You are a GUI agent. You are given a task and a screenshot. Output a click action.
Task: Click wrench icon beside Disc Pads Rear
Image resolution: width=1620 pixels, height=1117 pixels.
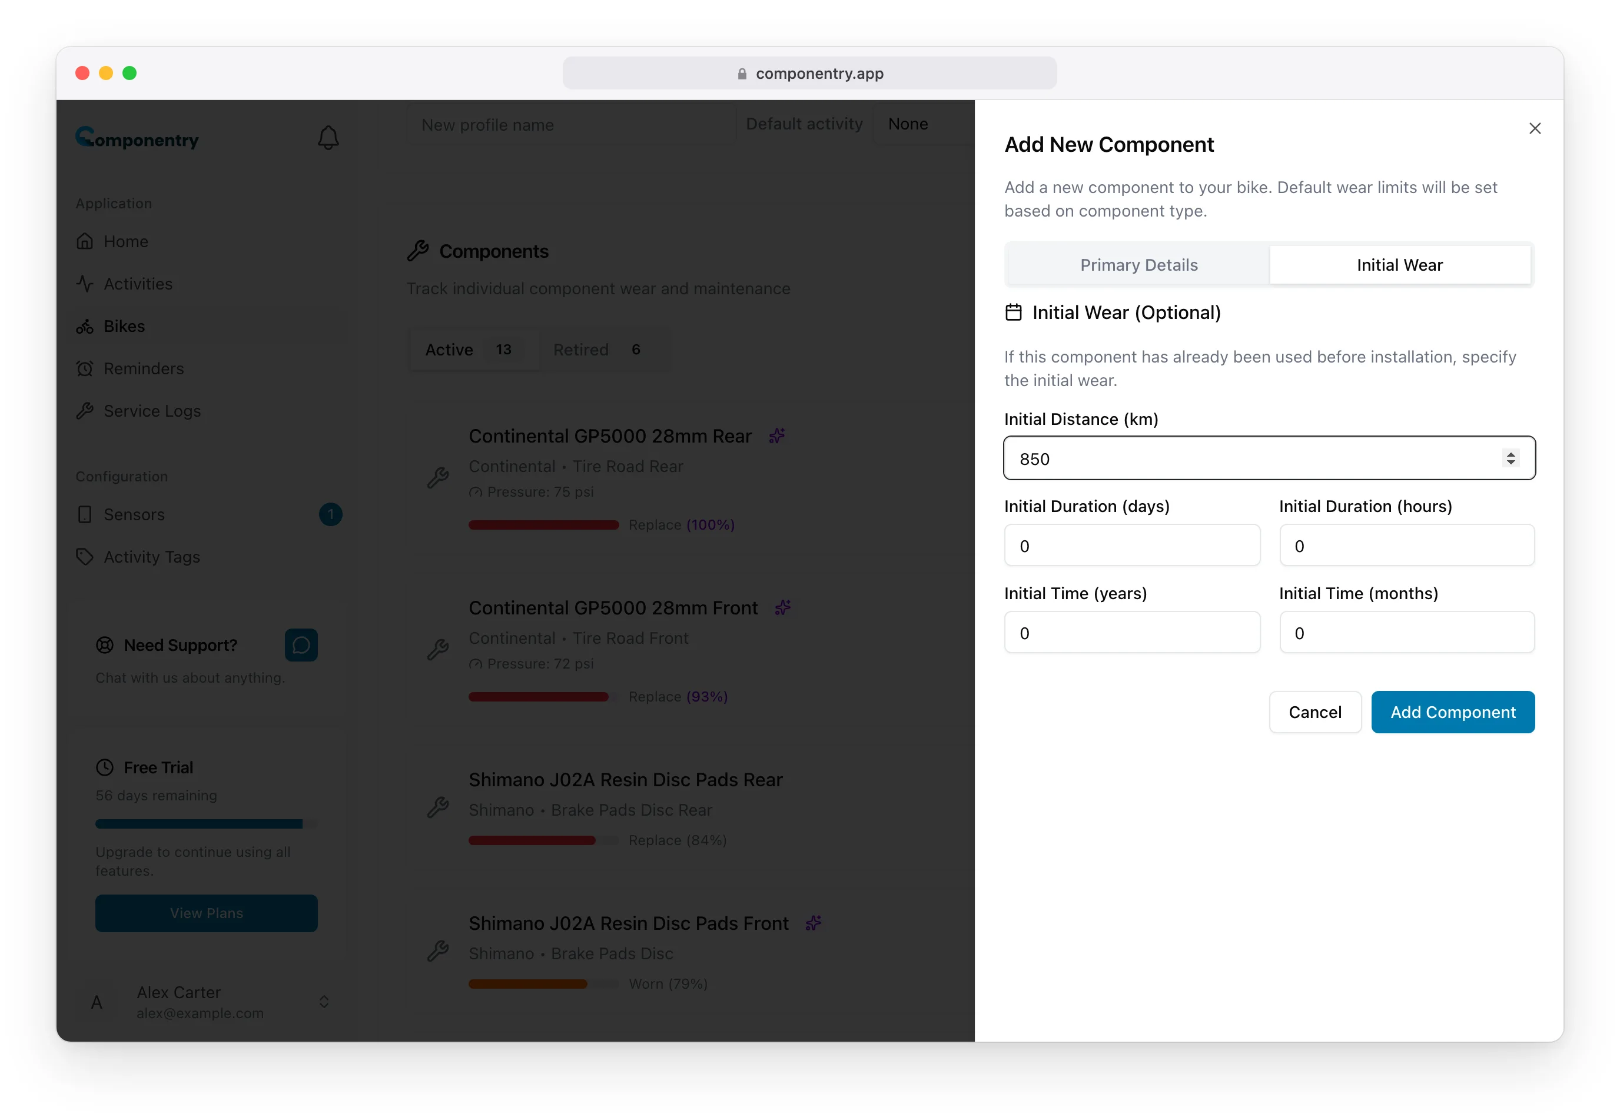click(437, 807)
